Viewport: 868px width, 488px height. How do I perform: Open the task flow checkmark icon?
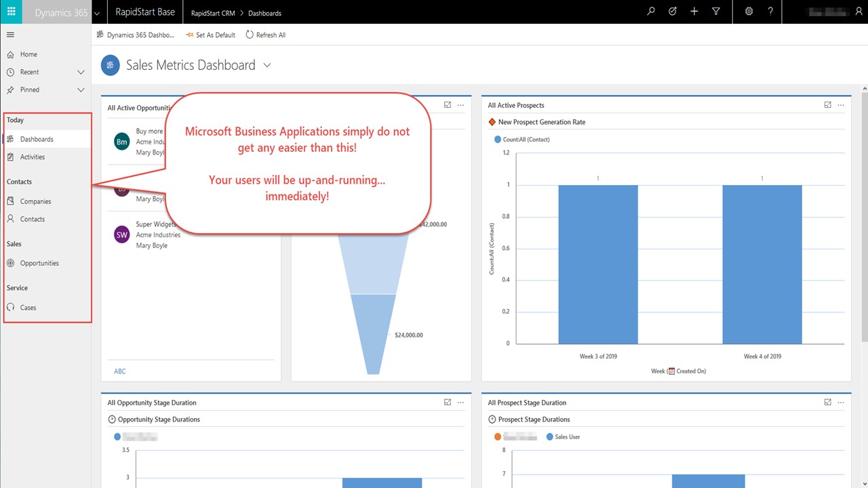click(673, 12)
